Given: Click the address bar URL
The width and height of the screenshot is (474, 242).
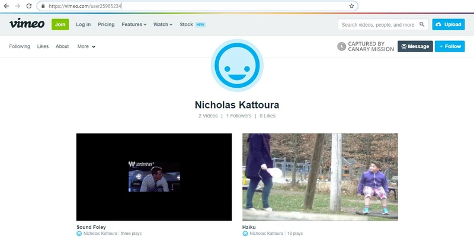Looking at the screenshot, I should click(x=85, y=6).
